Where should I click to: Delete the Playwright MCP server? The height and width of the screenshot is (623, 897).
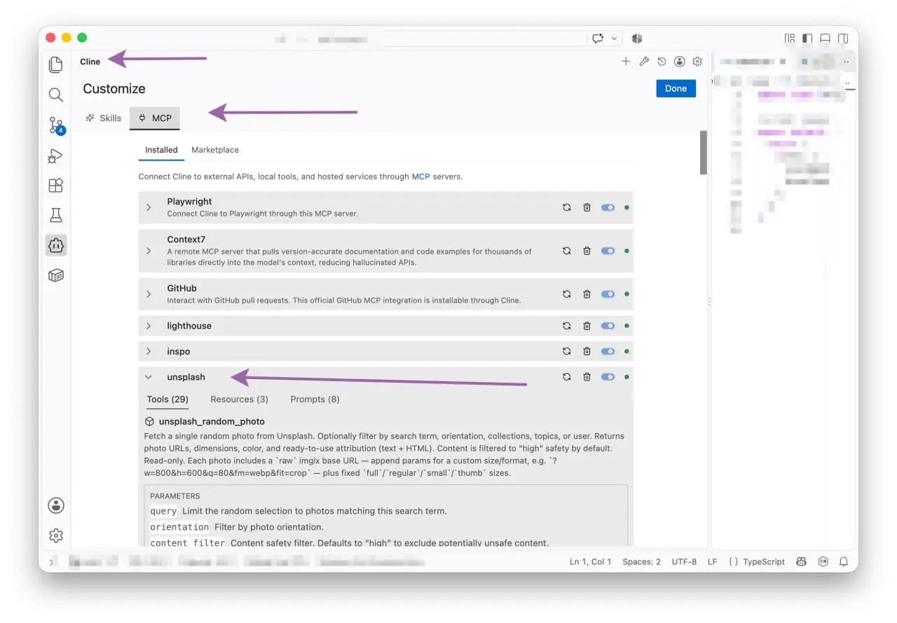(587, 207)
